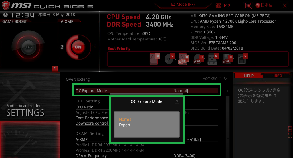Select the USB floppy boot device icon

227,59
